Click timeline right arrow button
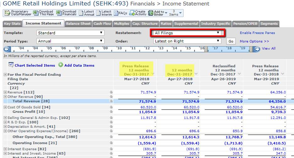Screen dimensions: 294x158 [x=257, y=49]
